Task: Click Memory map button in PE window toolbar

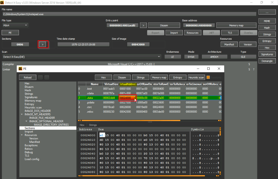Action: click(159, 77)
